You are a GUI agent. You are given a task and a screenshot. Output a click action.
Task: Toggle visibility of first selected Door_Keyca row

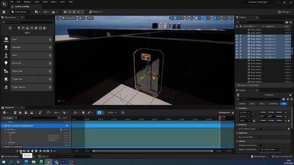pos(237,36)
